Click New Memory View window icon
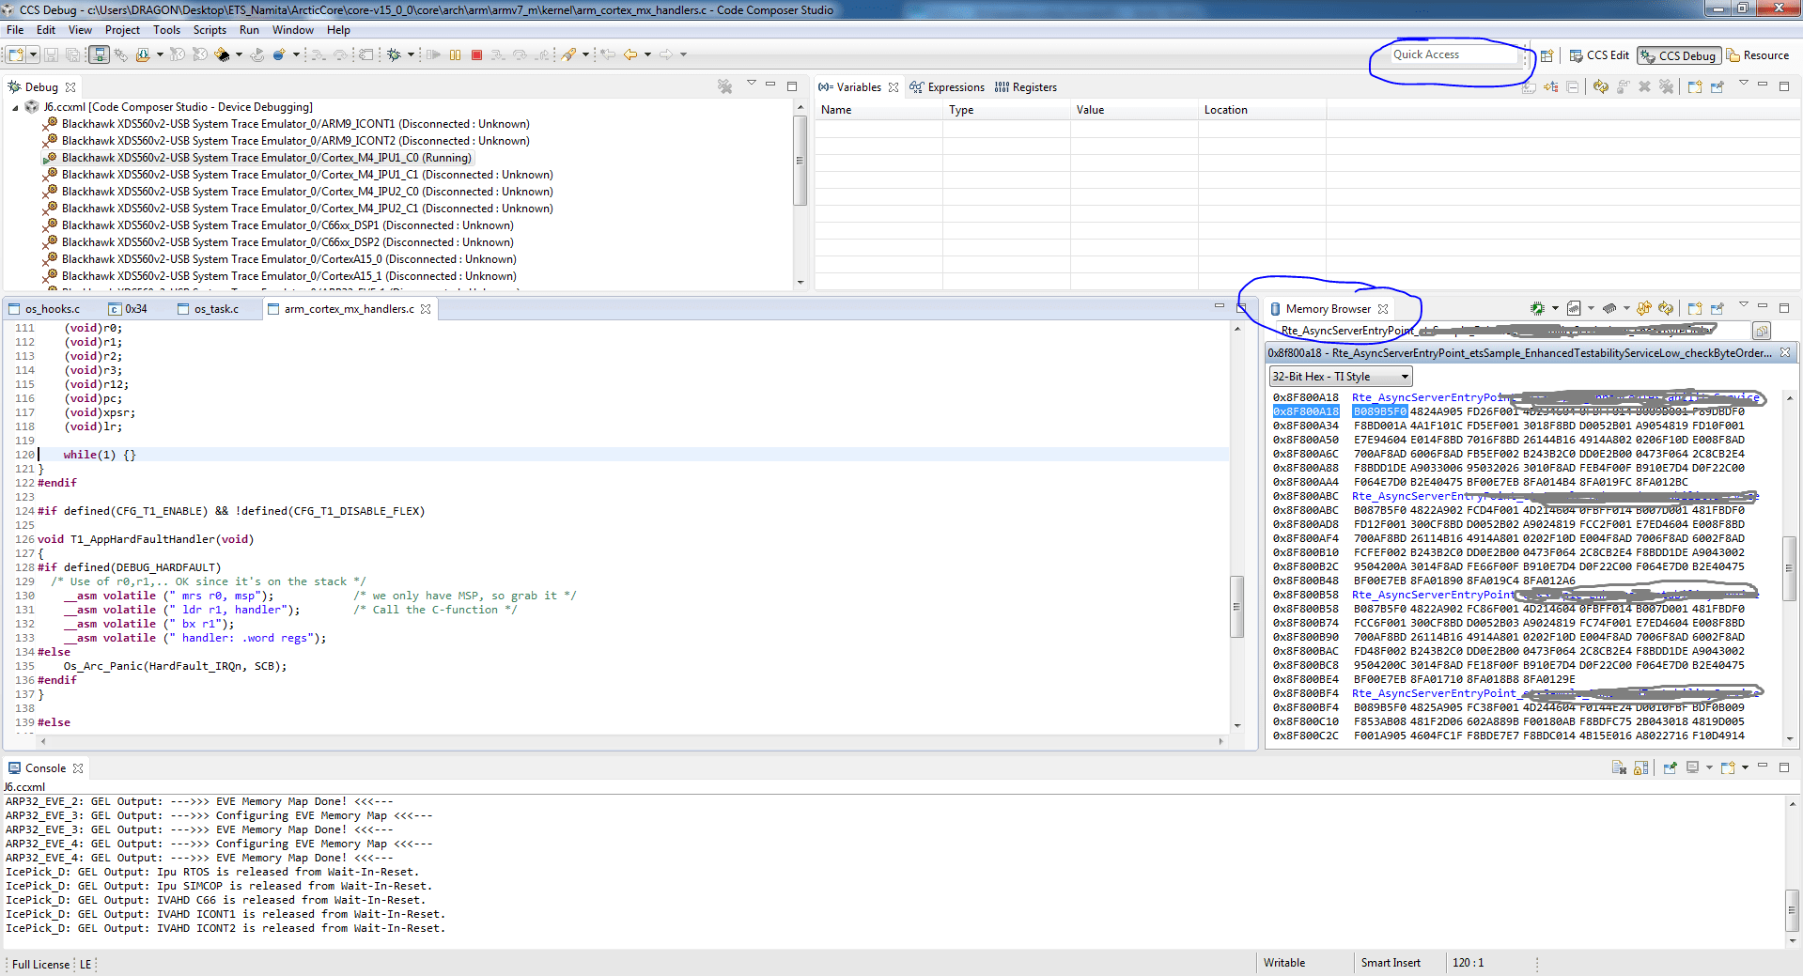 (1695, 307)
